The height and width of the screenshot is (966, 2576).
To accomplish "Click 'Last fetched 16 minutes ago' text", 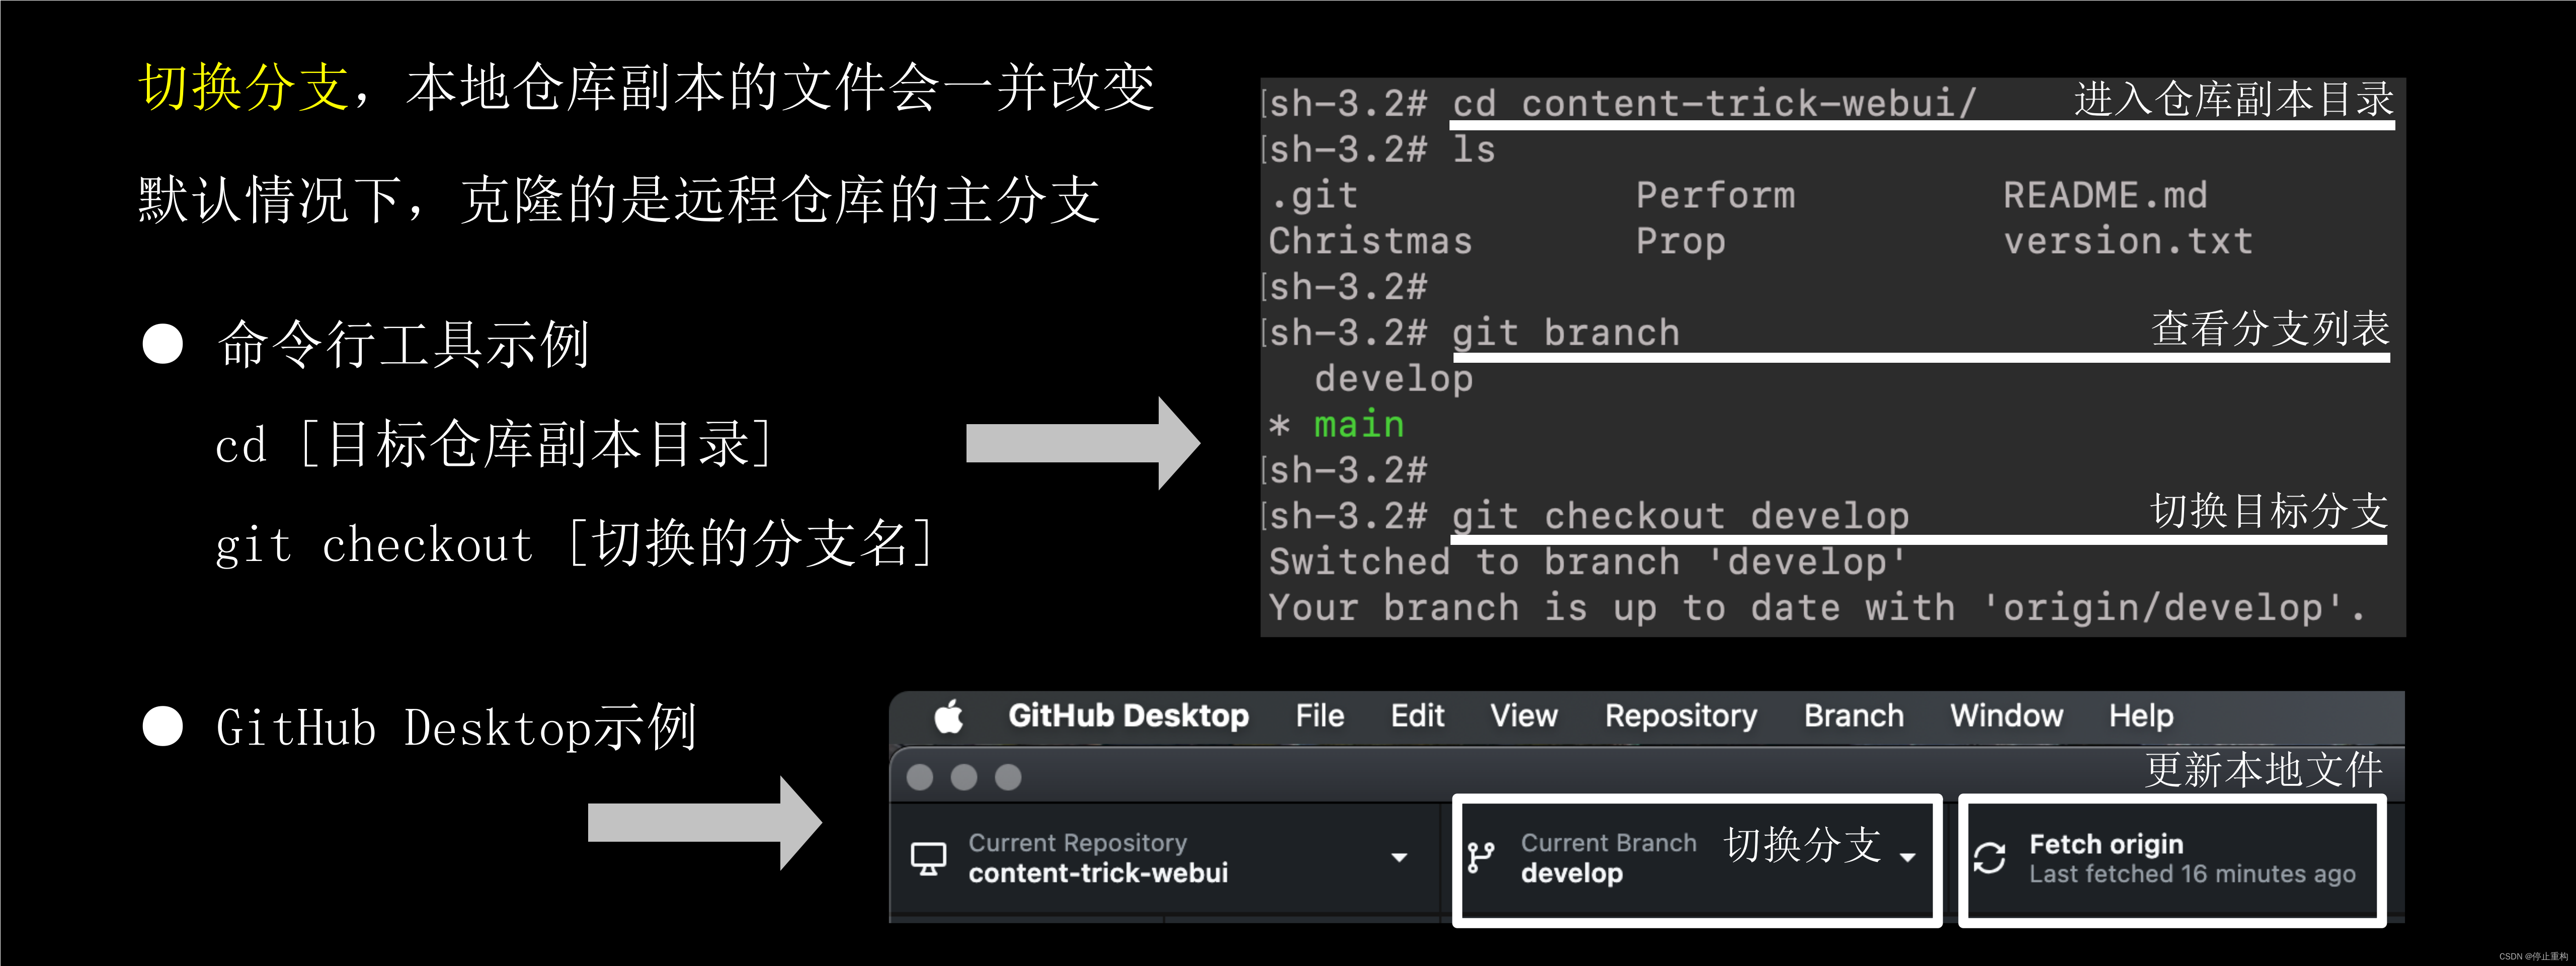I will pyautogui.click(x=2192, y=874).
